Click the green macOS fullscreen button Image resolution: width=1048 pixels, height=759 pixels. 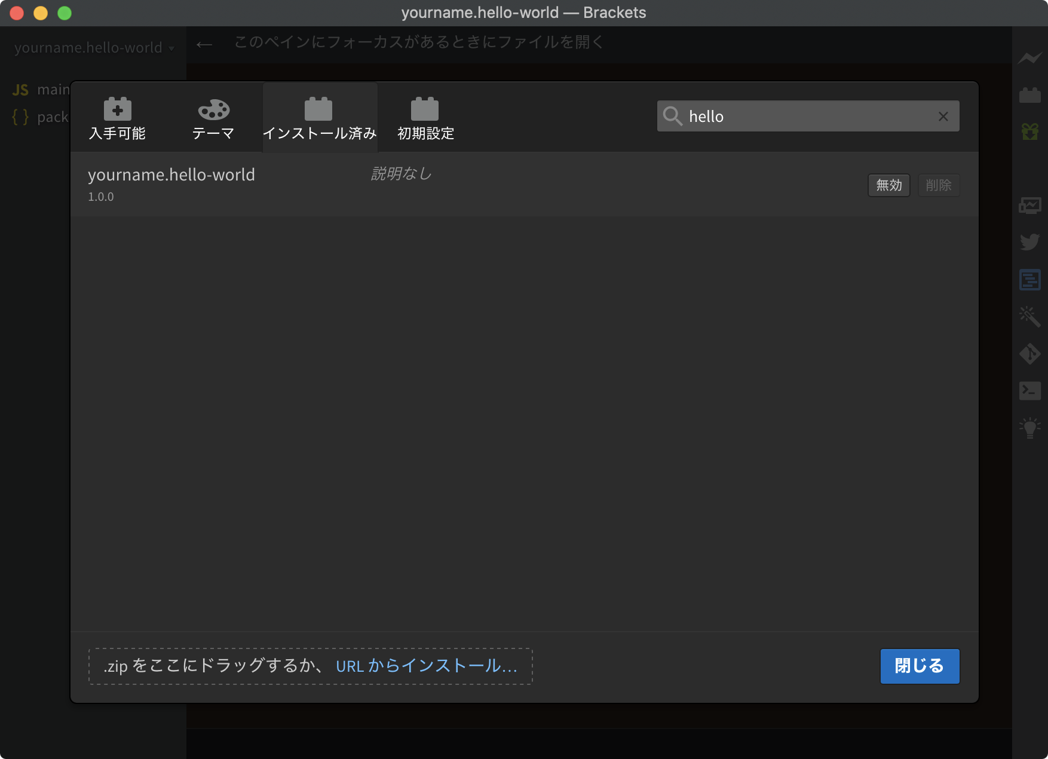tap(65, 13)
